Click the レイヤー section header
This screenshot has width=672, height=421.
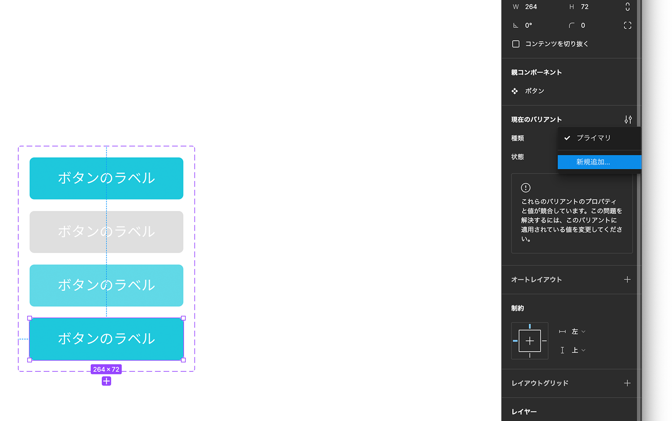coord(524,412)
